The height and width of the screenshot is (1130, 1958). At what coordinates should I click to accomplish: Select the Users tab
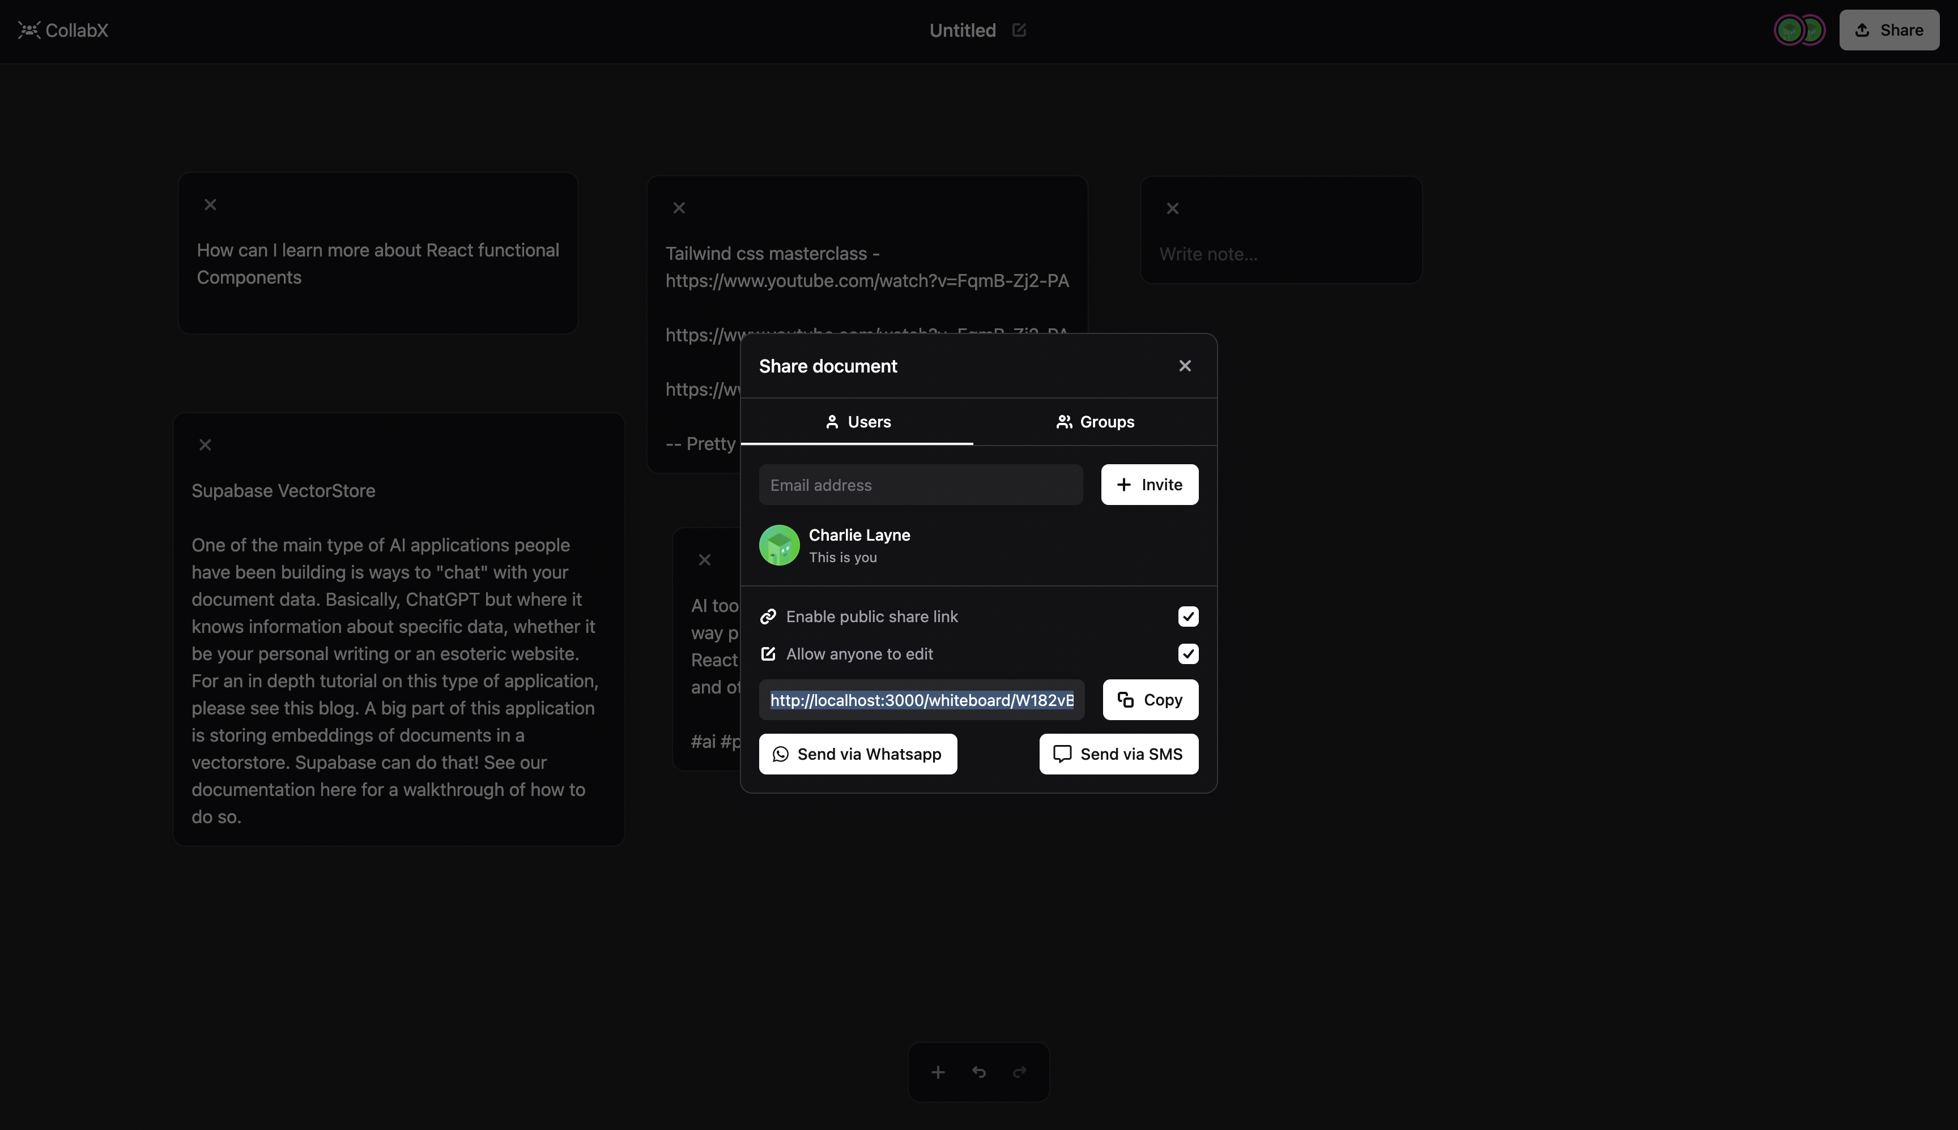857,421
